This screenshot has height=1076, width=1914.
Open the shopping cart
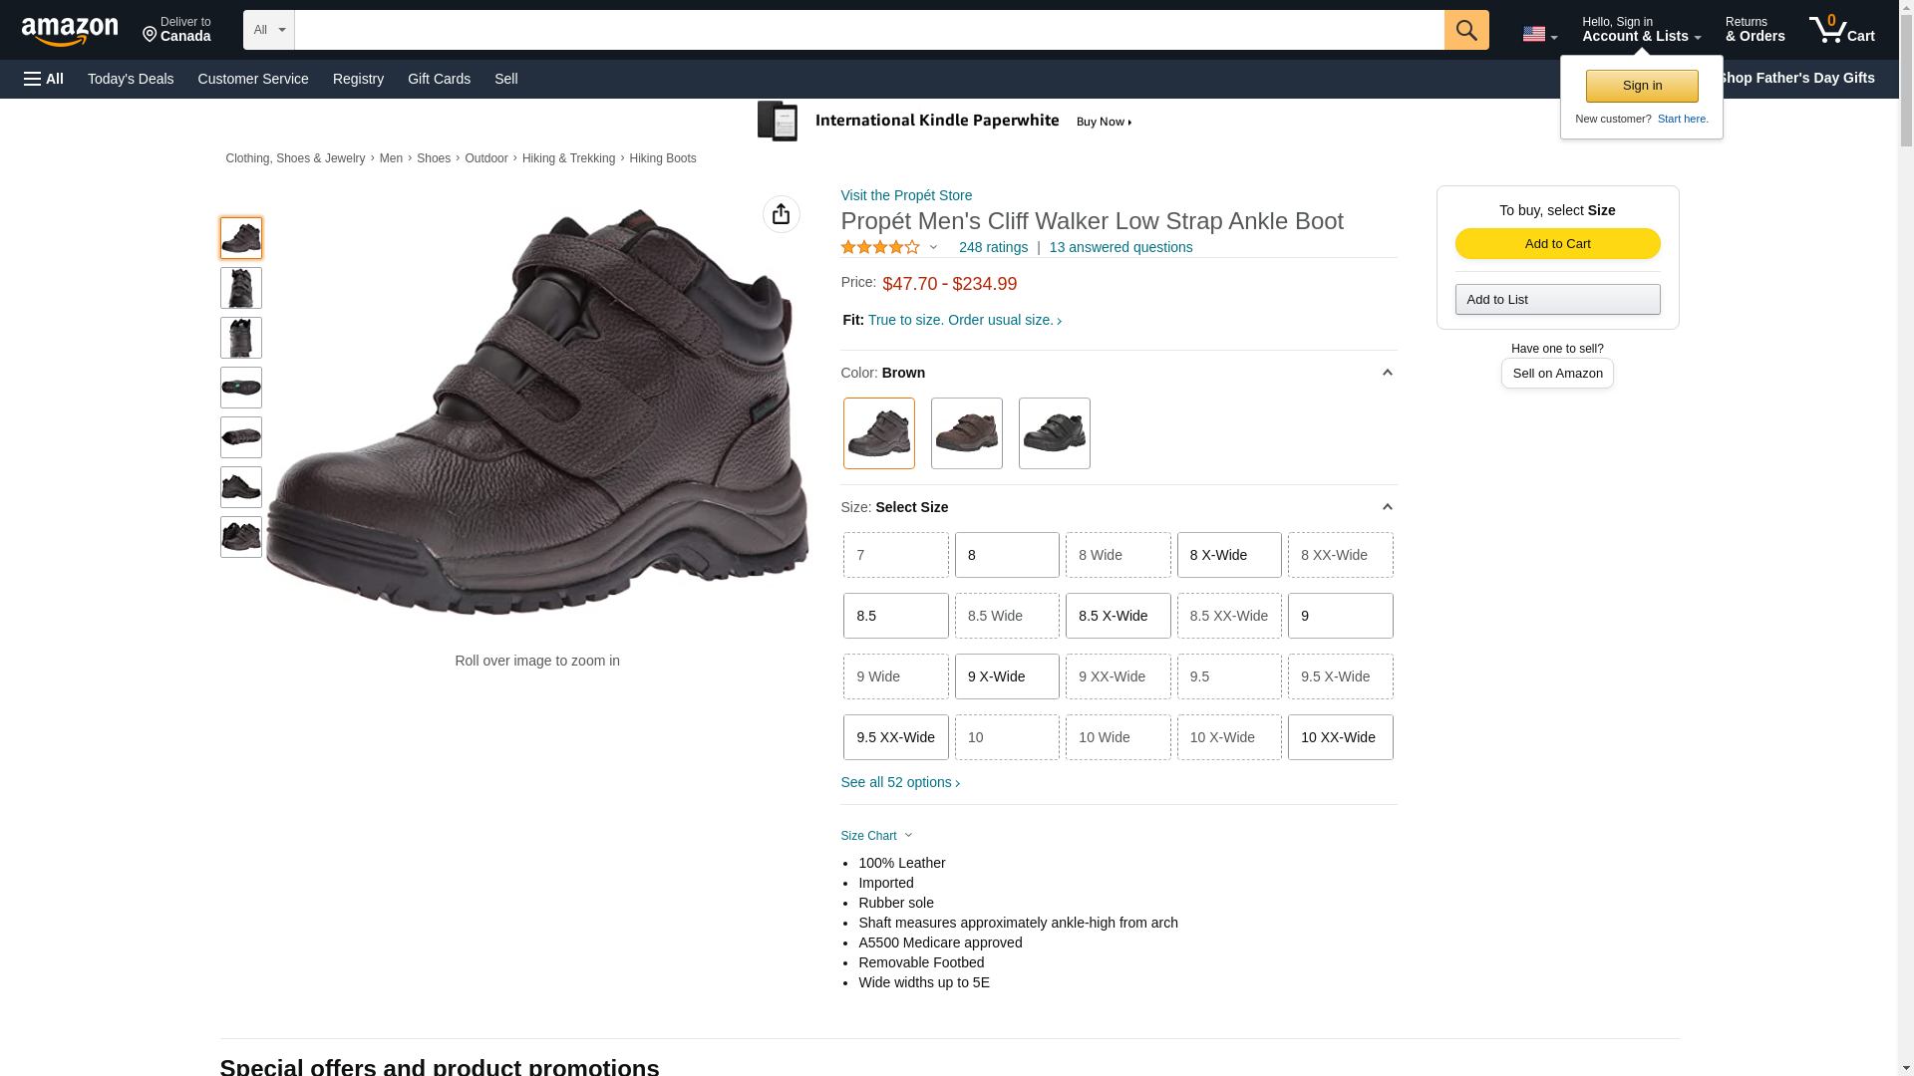[x=1841, y=30]
